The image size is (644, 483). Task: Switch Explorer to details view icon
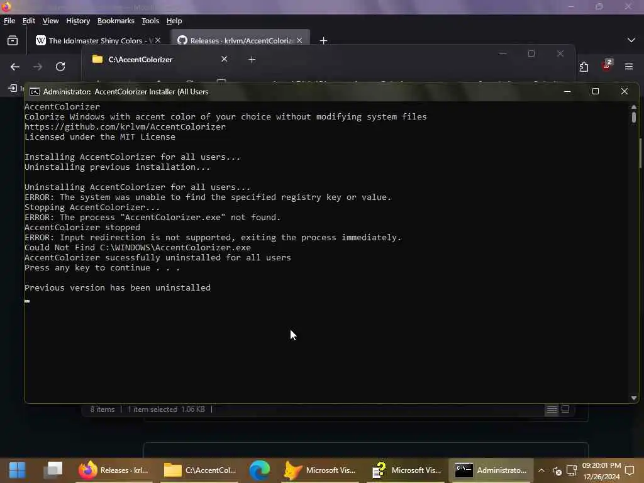552,409
